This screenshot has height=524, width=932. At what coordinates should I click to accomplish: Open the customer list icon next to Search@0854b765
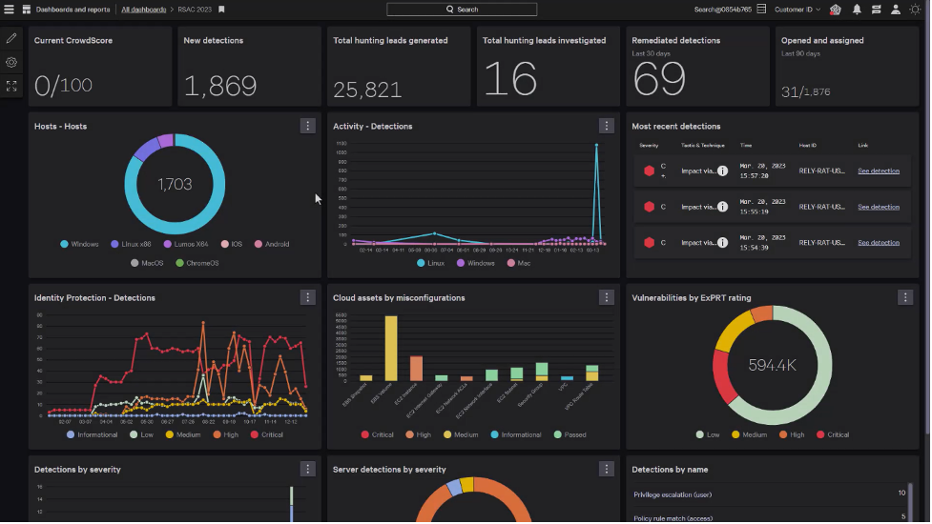tap(761, 9)
